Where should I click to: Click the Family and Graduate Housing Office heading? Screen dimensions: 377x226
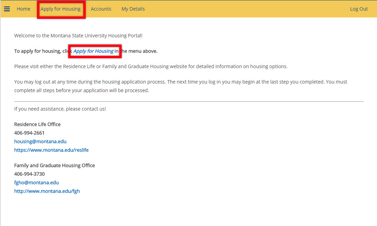point(54,165)
